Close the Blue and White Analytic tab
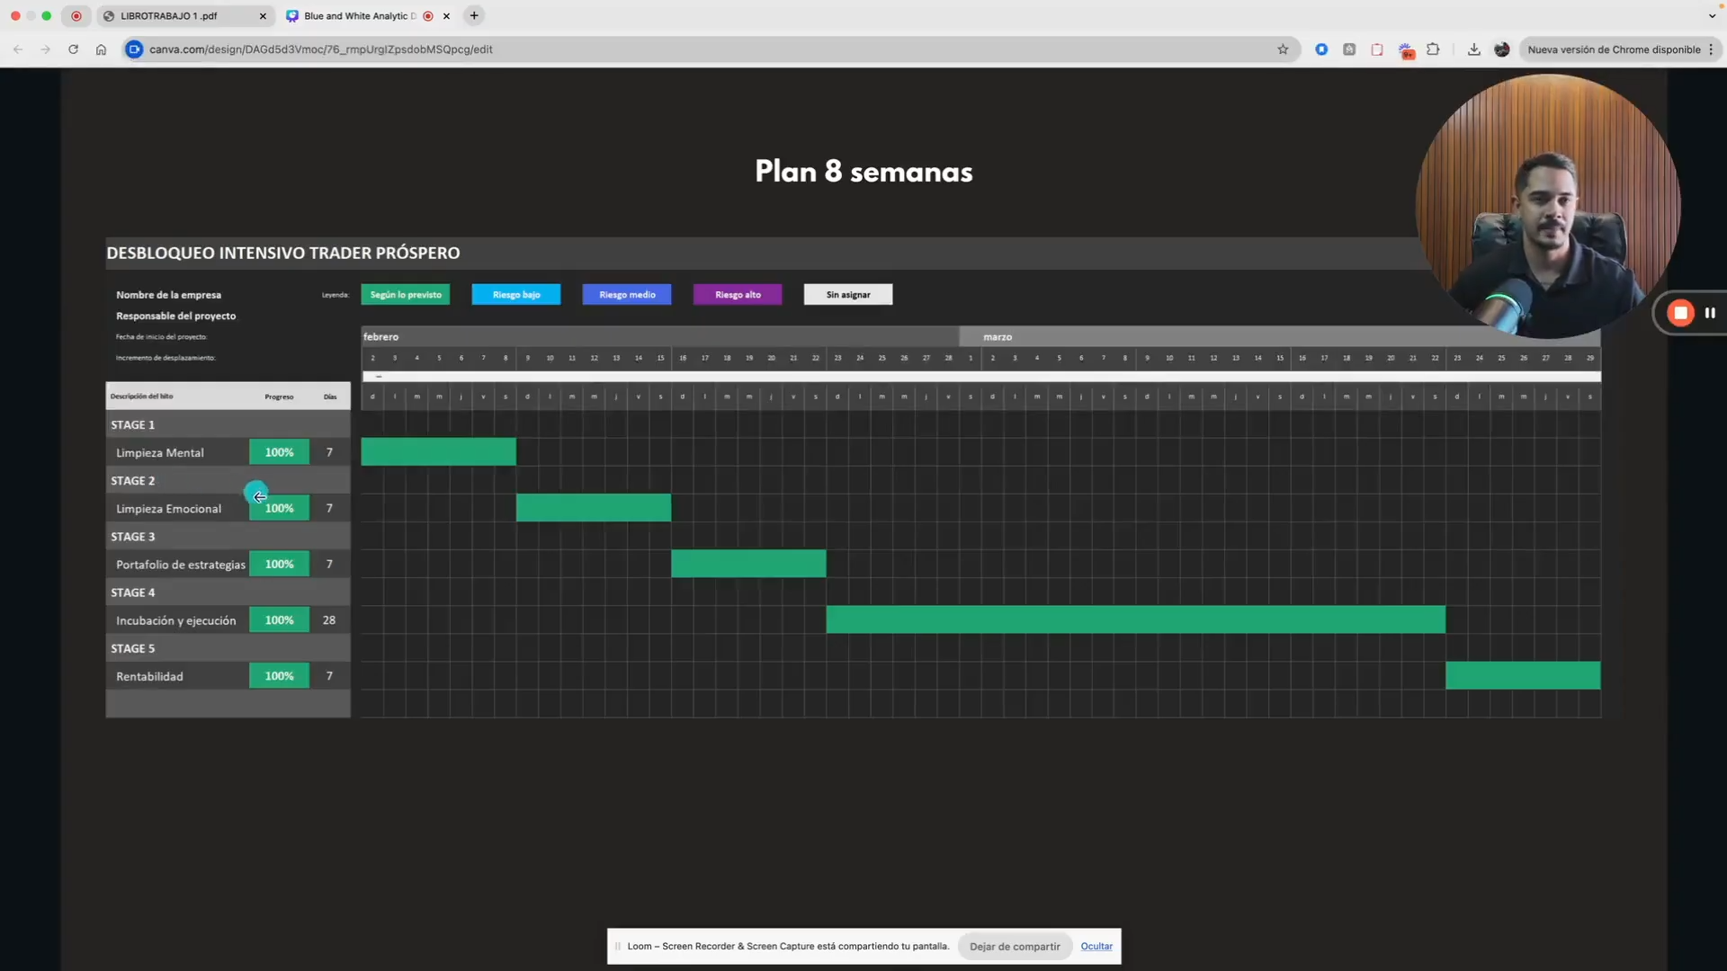The image size is (1727, 971). pyautogui.click(x=446, y=16)
